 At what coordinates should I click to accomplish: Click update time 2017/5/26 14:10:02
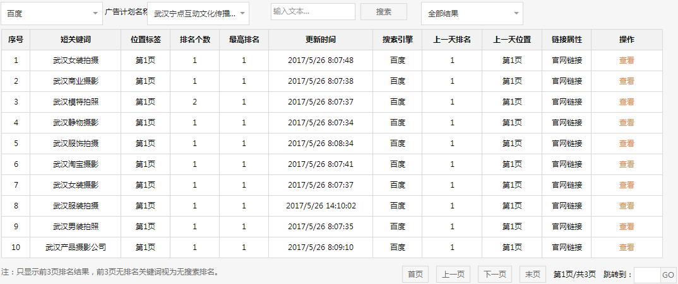(321, 206)
